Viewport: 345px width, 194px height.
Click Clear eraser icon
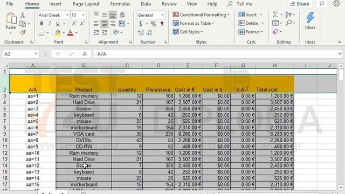[x=275, y=32]
